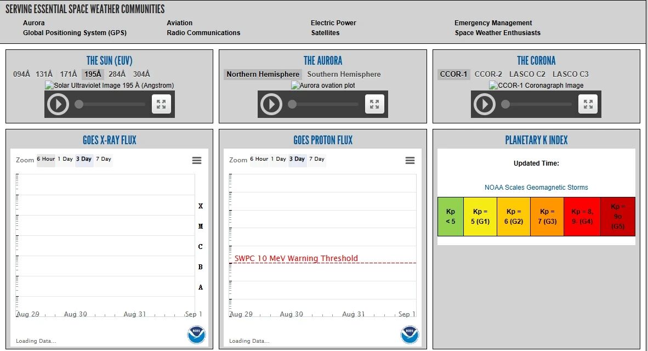This screenshot has width=648, height=351.
Task: Switch aurora view to Southern Hemisphere
Action: [x=344, y=75]
